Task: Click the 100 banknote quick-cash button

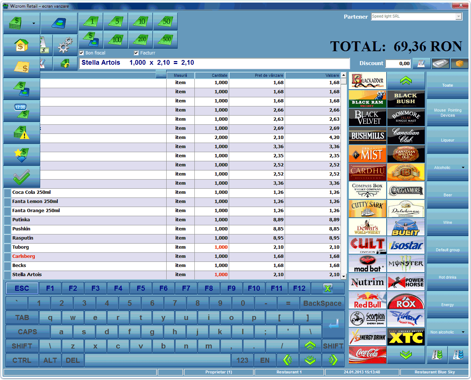Action: tap(116, 39)
